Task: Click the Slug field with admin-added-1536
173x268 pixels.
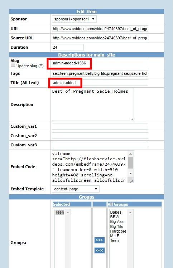Action: [100, 63]
